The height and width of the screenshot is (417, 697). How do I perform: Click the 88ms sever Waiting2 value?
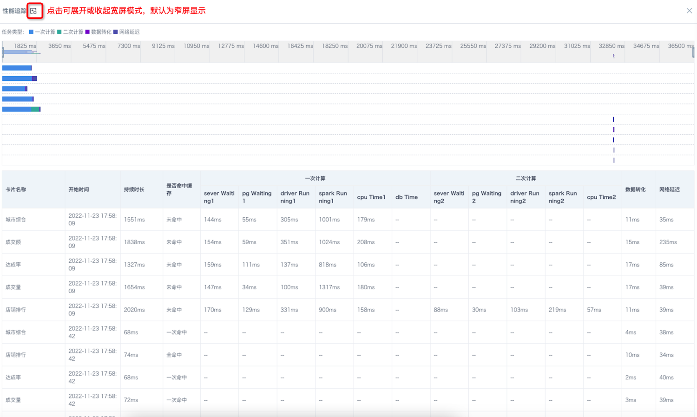[441, 310]
